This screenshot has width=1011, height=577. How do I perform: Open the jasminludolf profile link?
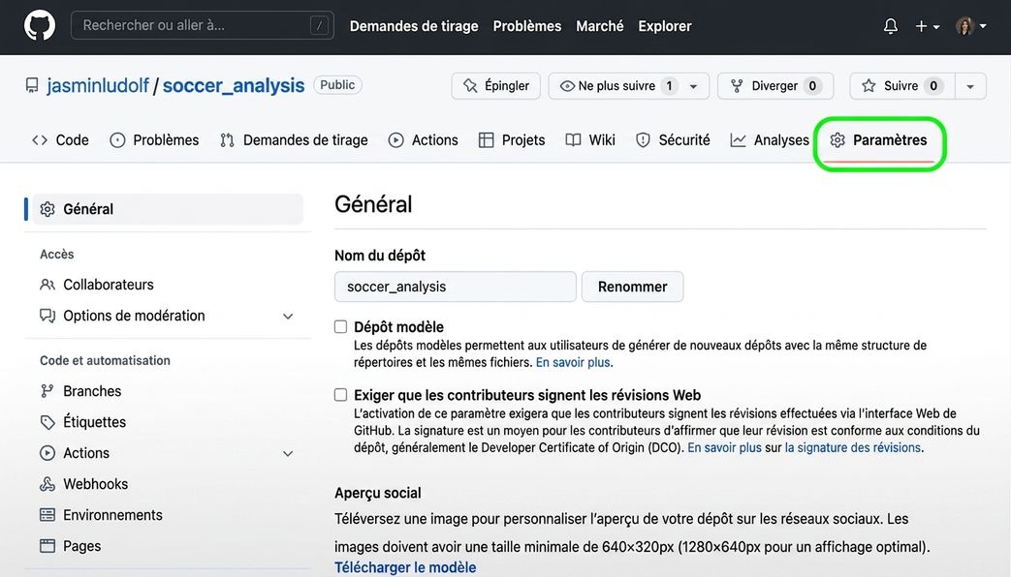pos(98,85)
